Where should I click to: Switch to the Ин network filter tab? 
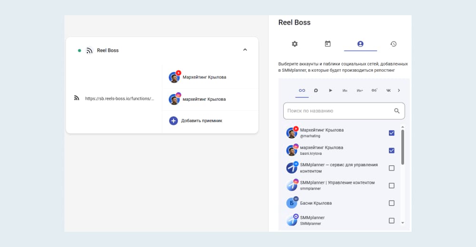point(345,90)
